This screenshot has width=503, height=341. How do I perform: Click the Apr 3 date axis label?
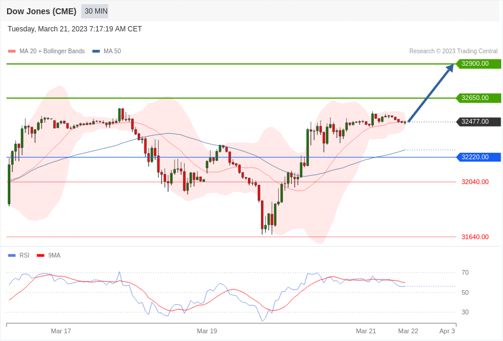(x=447, y=331)
